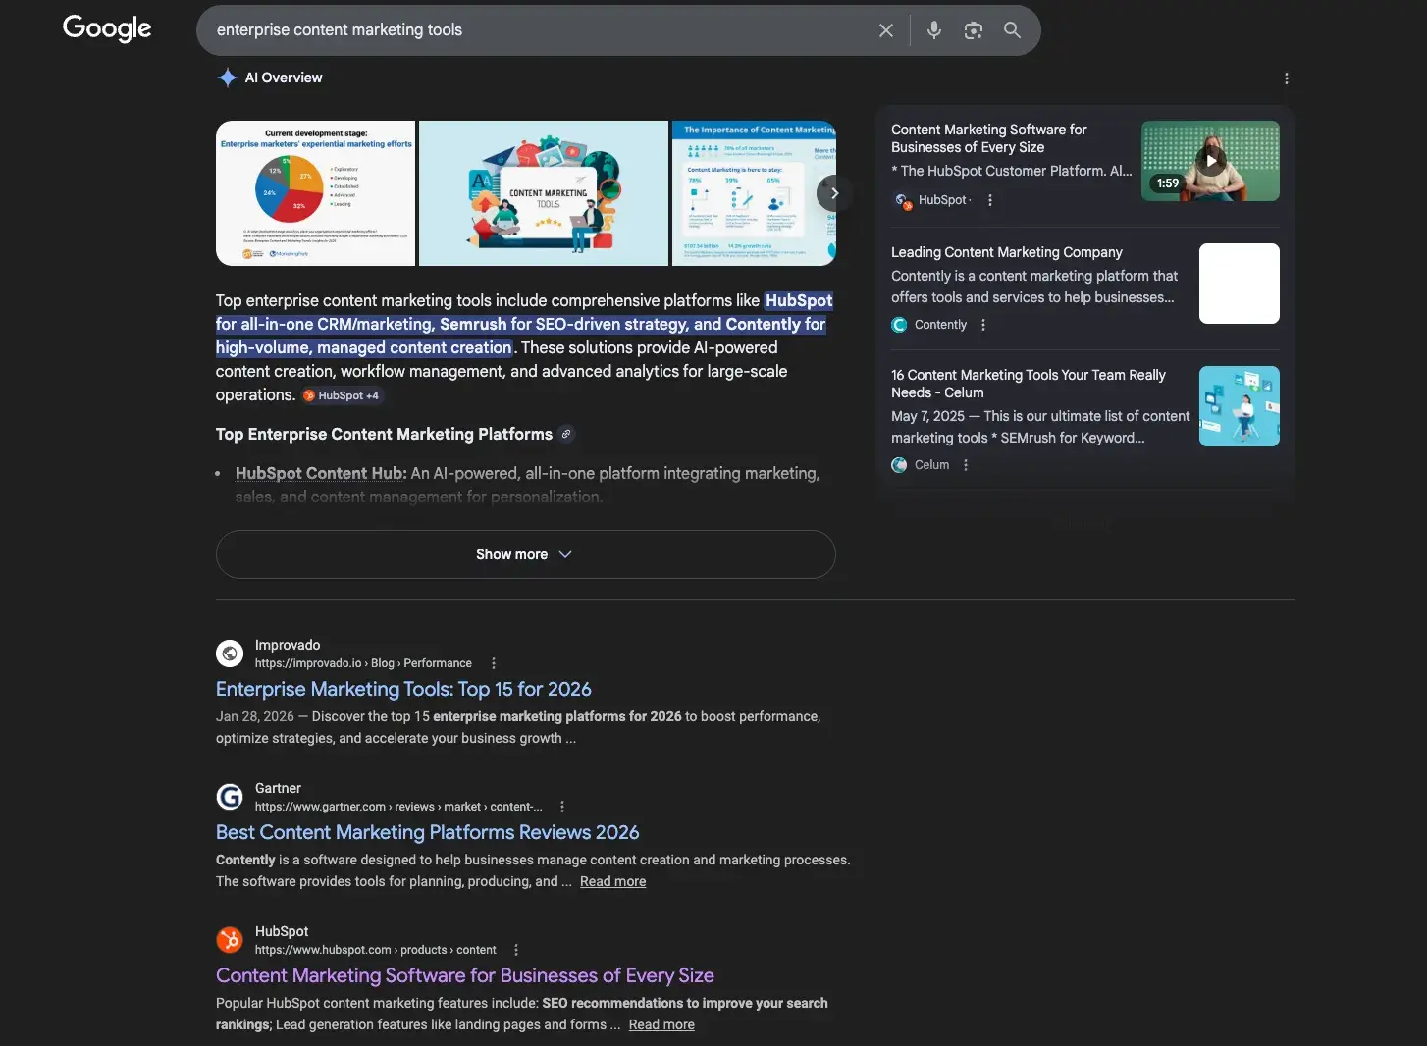This screenshot has height=1046, width=1427.
Task: Clear the search query with the X
Action: click(x=885, y=30)
